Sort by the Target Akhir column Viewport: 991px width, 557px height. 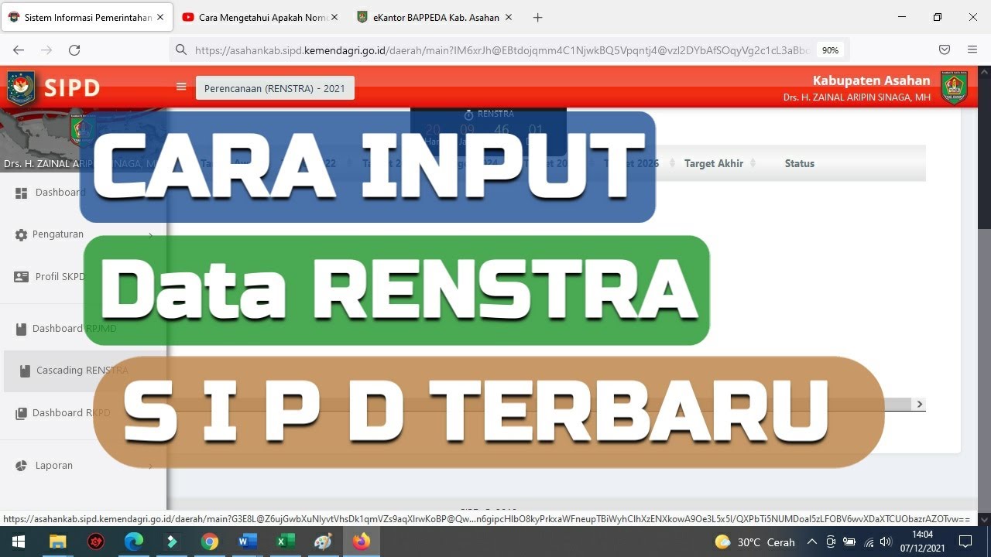[x=713, y=163]
